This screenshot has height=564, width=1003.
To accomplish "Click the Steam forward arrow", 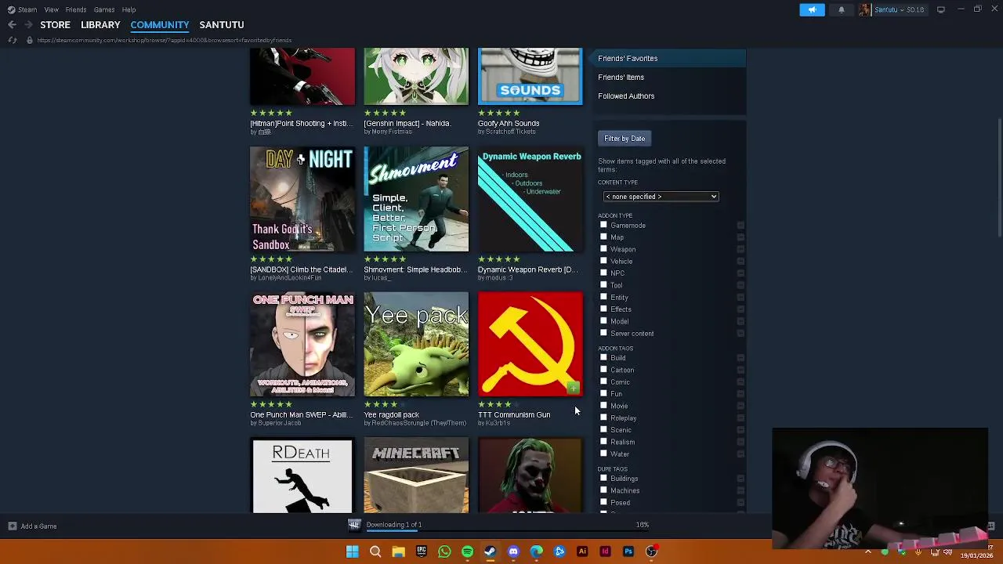I will coord(27,25).
